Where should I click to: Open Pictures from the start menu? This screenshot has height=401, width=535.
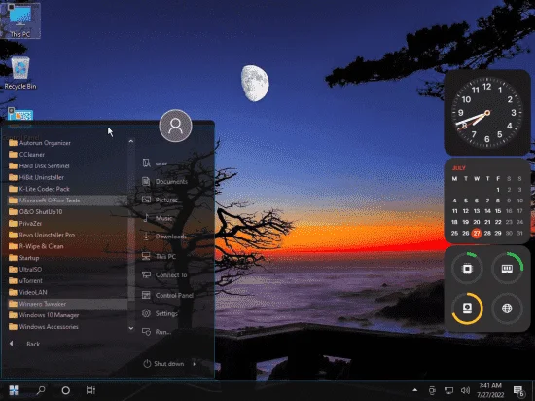(x=160, y=200)
